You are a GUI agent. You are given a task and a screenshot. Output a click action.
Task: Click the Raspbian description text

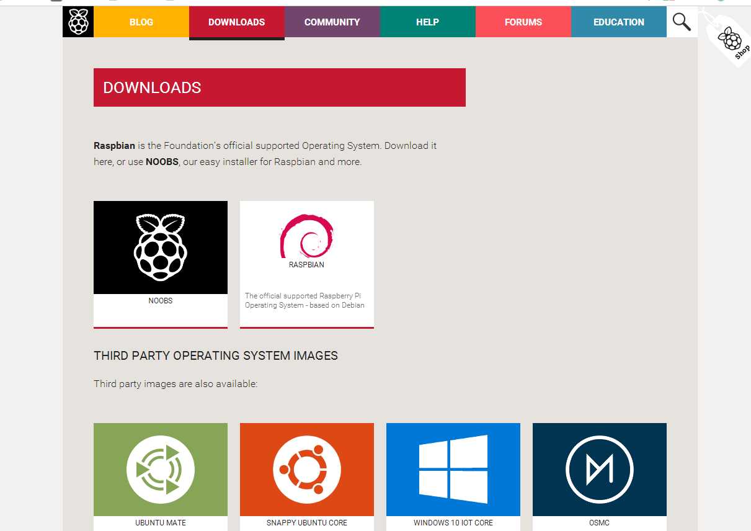tap(304, 300)
